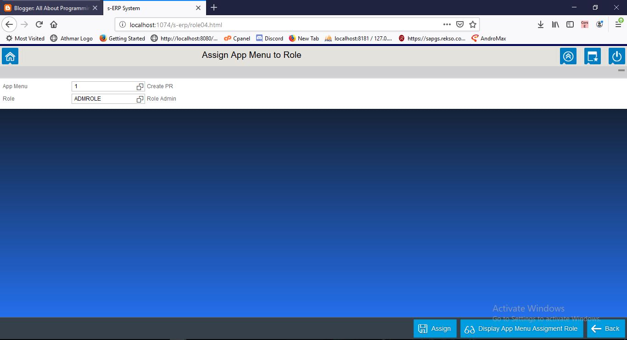
Task: Open Firefox account avatar icon
Action: click(x=599, y=24)
